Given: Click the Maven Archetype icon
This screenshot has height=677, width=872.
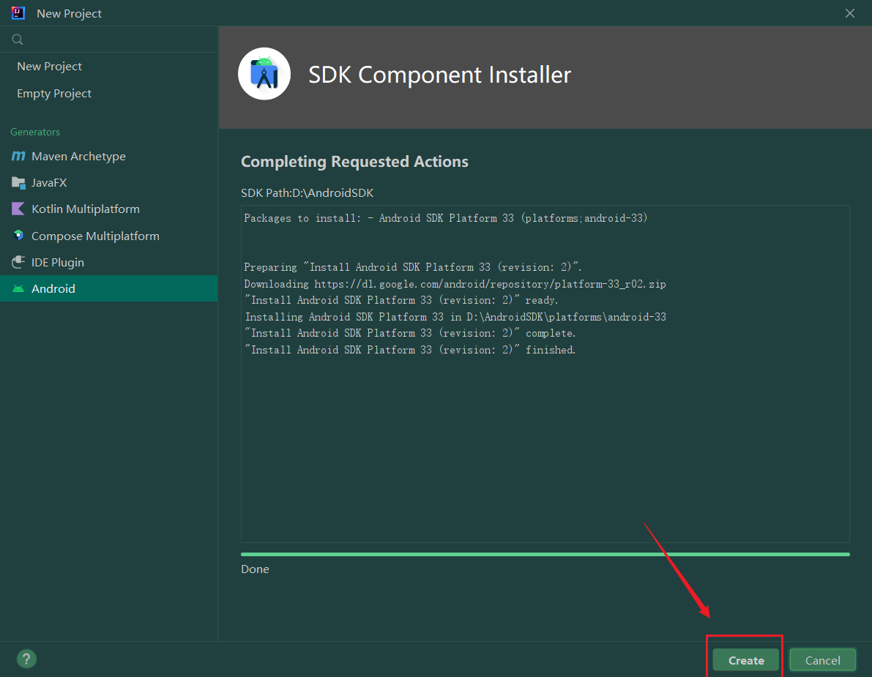Looking at the screenshot, I should click(x=18, y=156).
